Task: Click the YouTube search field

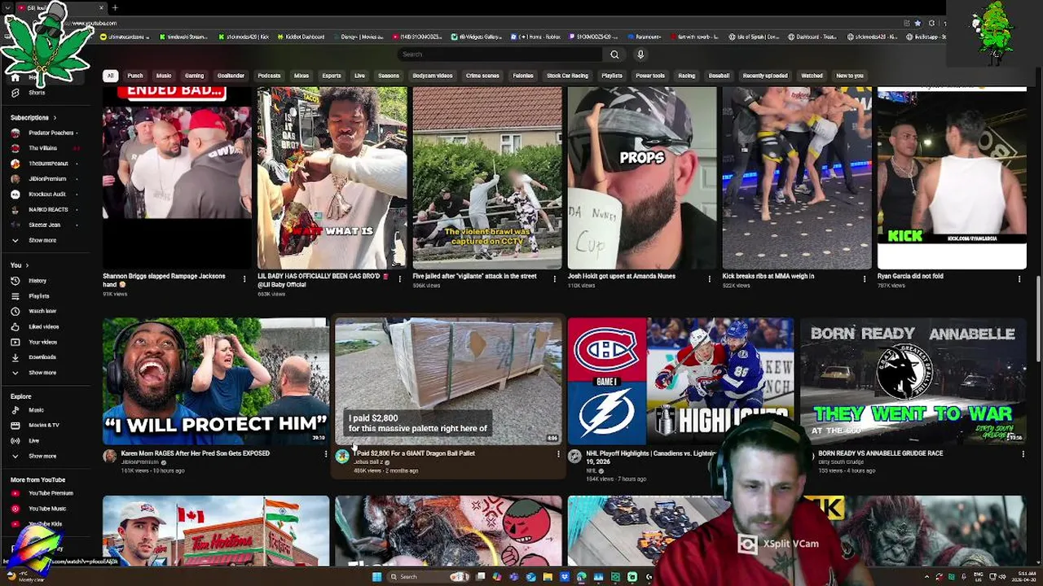Action: pos(501,55)
